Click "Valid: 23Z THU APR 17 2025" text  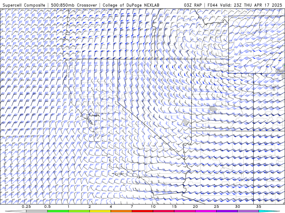pos(251,5)
